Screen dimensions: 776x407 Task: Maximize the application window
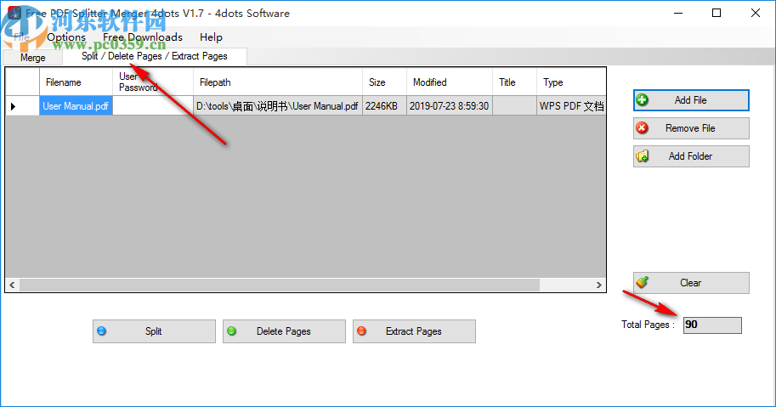[x=717, y=13]
